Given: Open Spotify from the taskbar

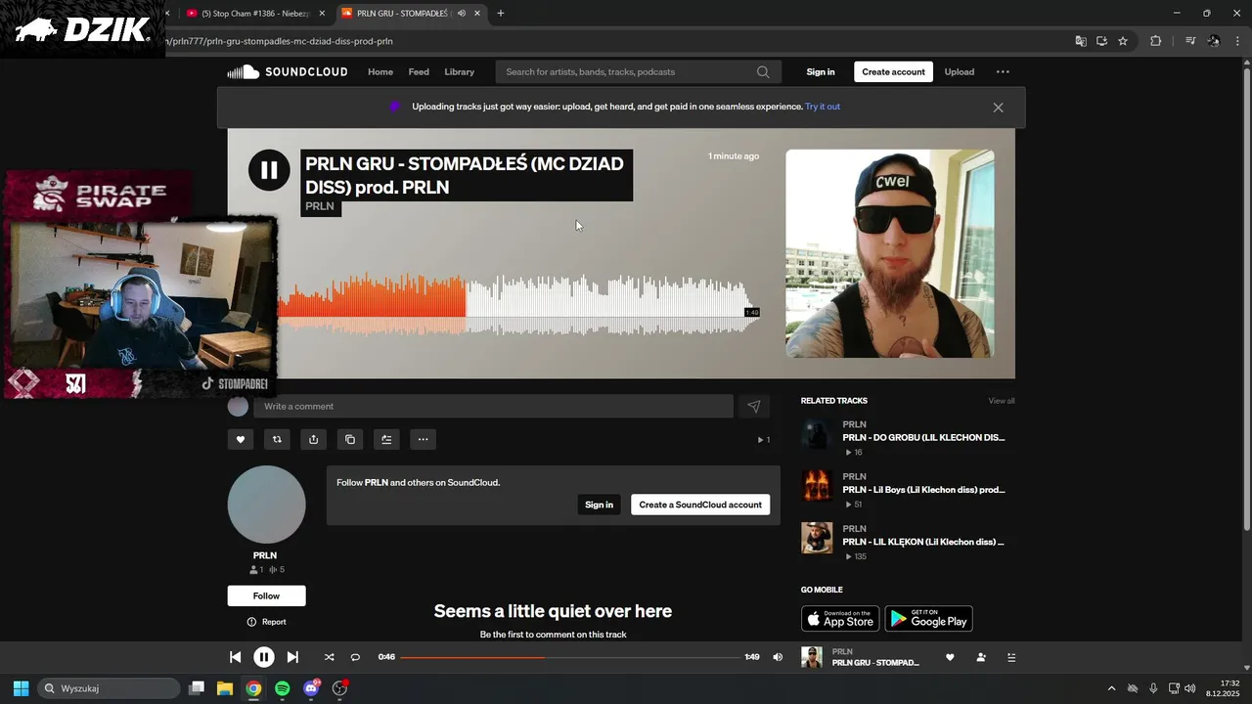Looking at the screenshot, I should point(282,688).
